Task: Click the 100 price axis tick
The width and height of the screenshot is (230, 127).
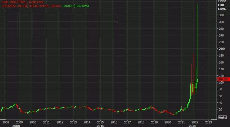Action: pyautogui.click(x=221, y=82)
